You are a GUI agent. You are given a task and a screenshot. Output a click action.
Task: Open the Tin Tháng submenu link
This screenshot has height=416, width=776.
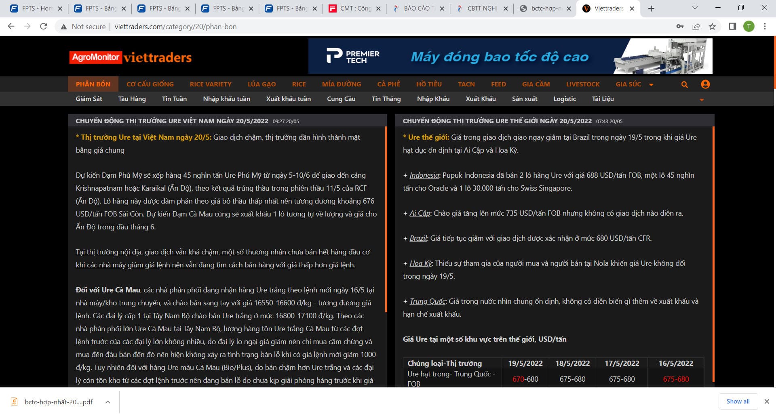(386, 99)
